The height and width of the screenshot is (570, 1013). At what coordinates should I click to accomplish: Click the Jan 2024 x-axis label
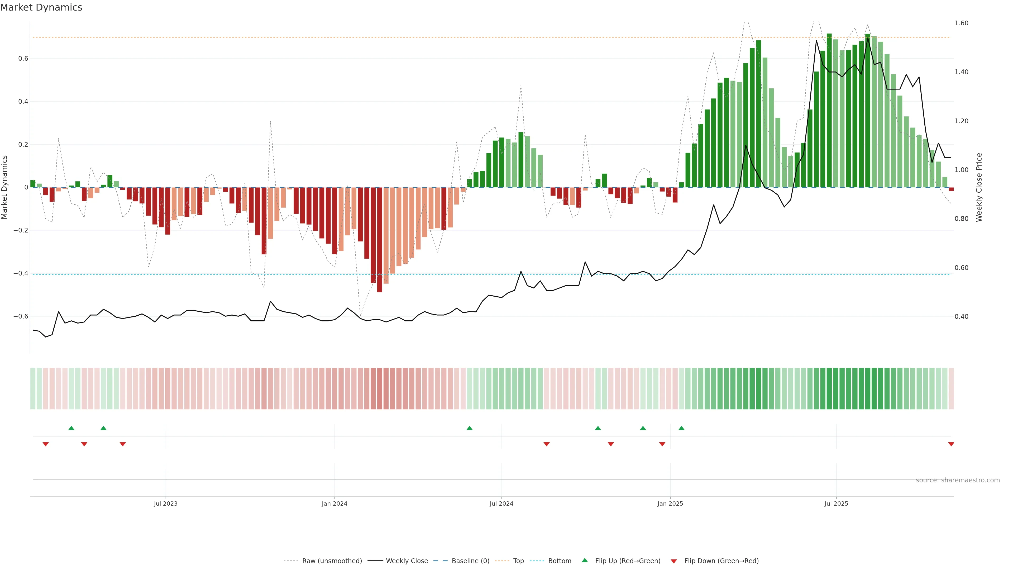[334, 503]
